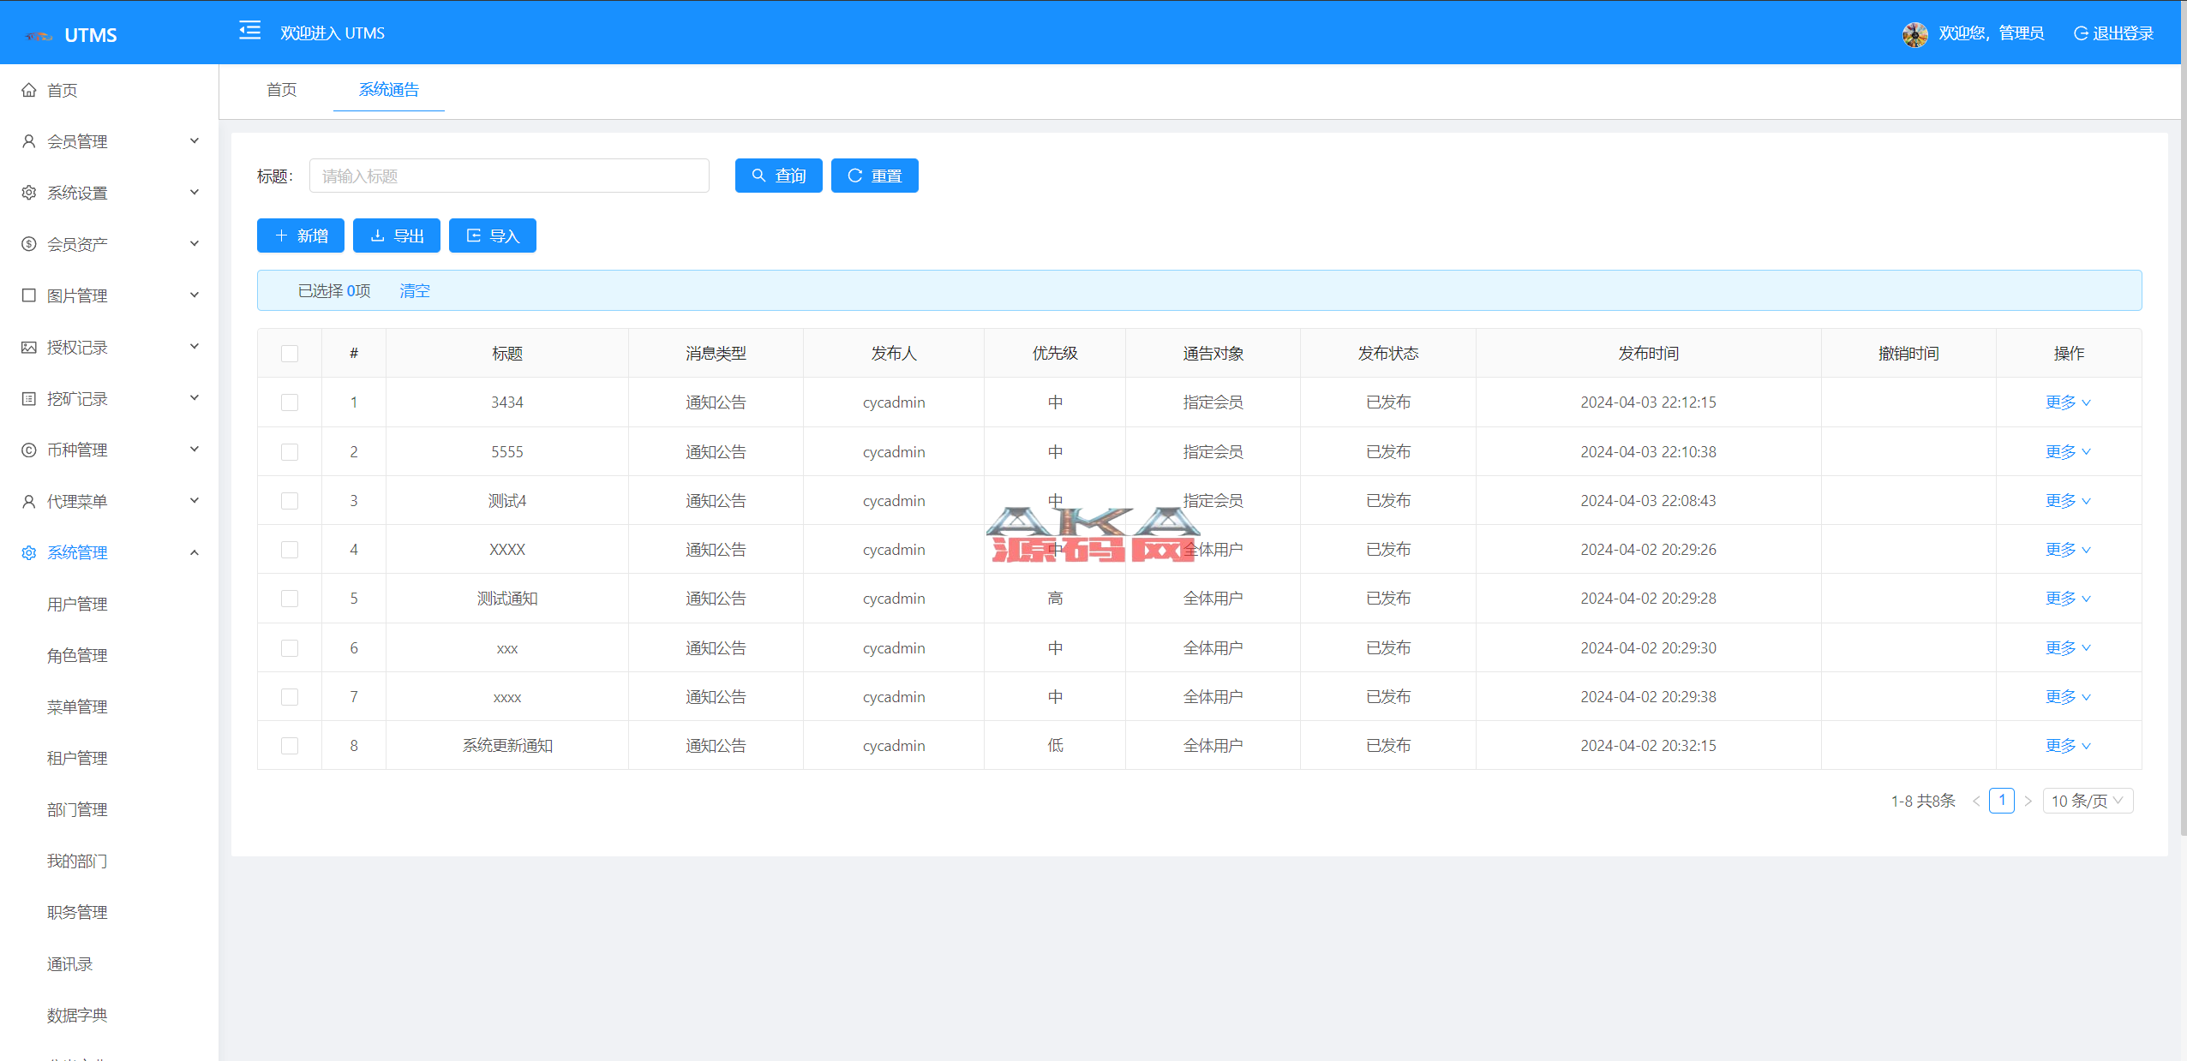Check the checkbox for row 3434
This screenshot has width=2187, height=1061.
point(290,402)
